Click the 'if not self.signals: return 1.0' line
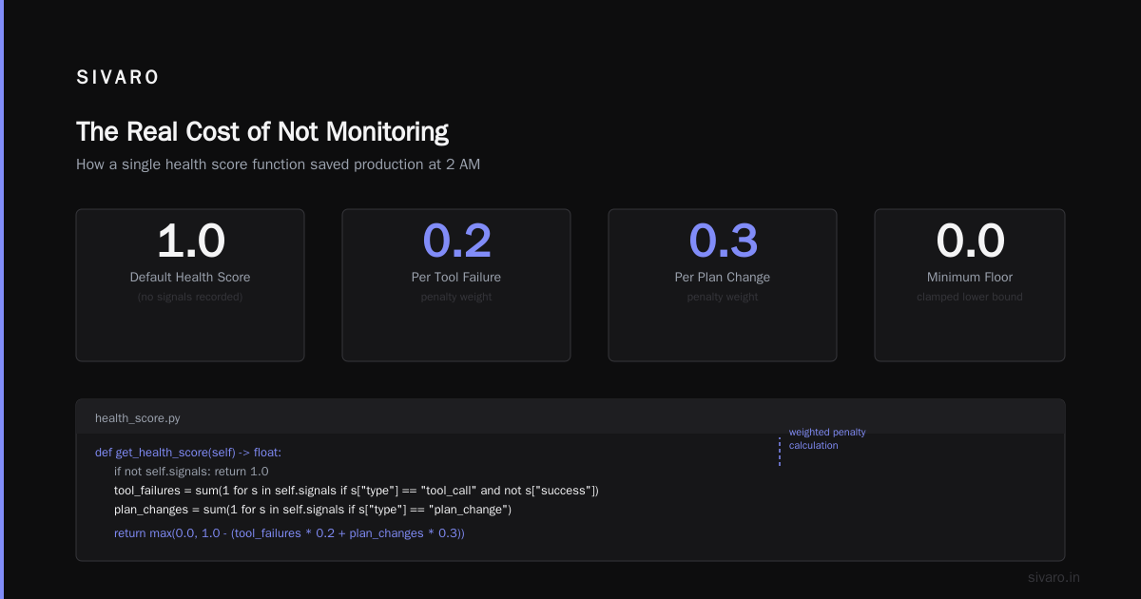The height and width of the screenshot is (599, 1141). coord(191,472)
